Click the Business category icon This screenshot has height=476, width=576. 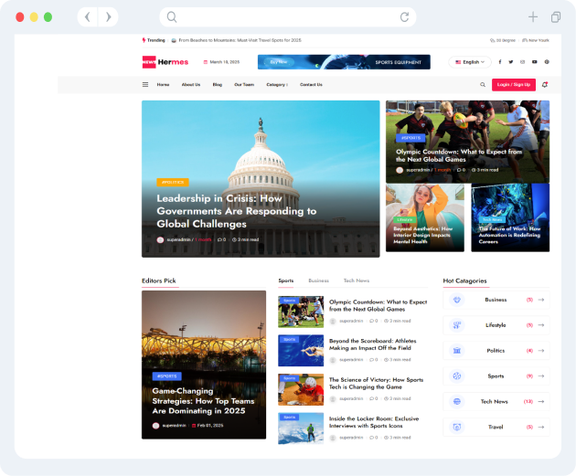[456, 300]
